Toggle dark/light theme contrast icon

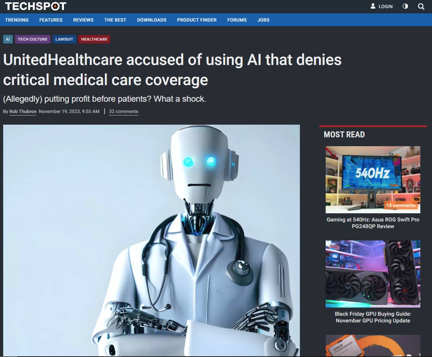click(x=405, y=6)
